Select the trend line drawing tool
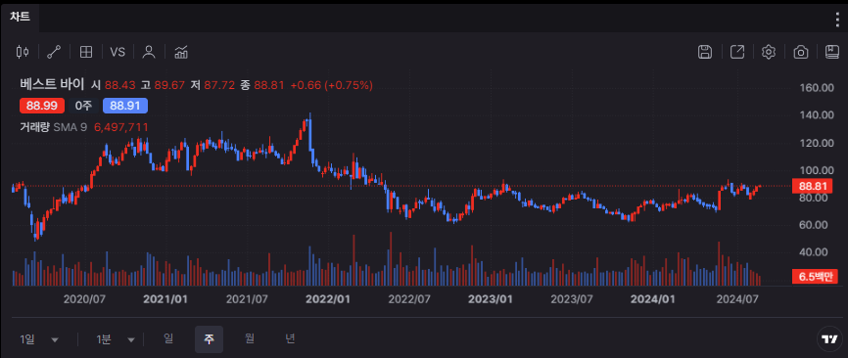848x358 pixels. 54,52
